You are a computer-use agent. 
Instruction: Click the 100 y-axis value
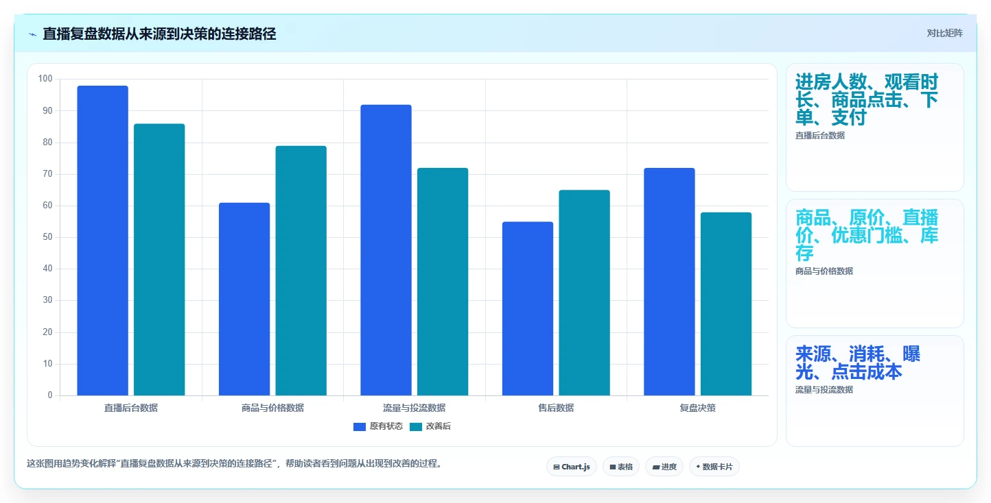[45, 79]
